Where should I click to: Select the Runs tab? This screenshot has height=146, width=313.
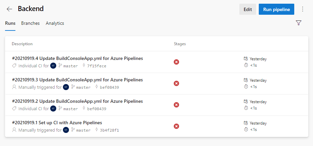tap(10, 23)
